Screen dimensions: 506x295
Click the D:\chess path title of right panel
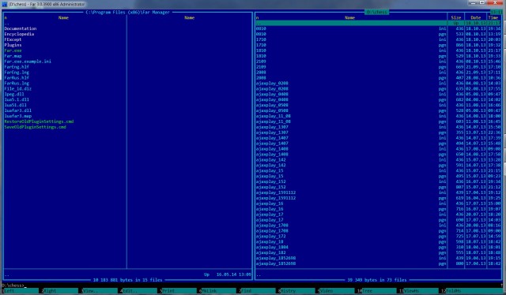pos(377,13)
